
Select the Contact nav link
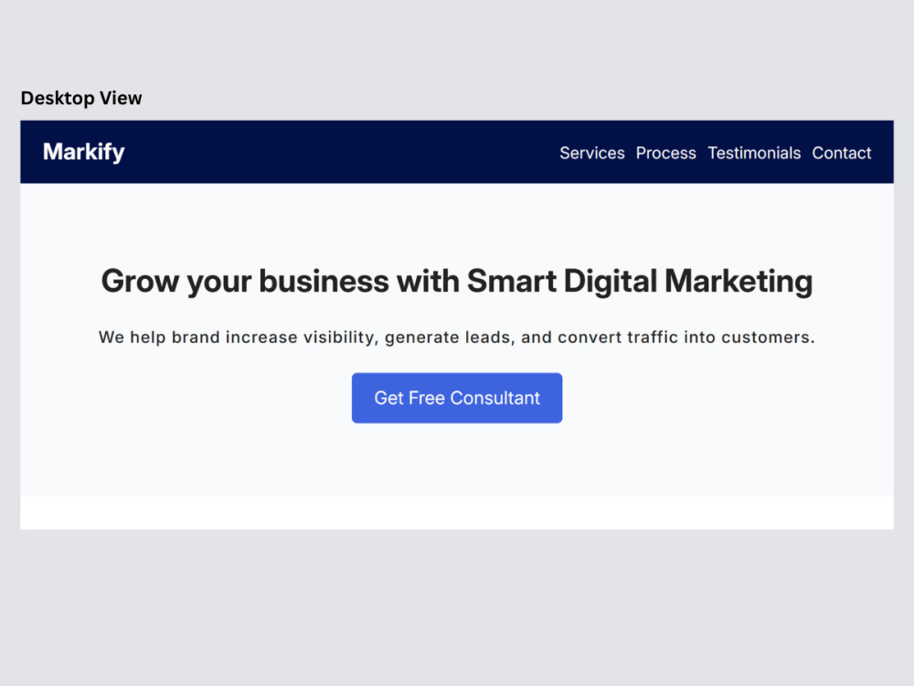click(x=841, y=153)
